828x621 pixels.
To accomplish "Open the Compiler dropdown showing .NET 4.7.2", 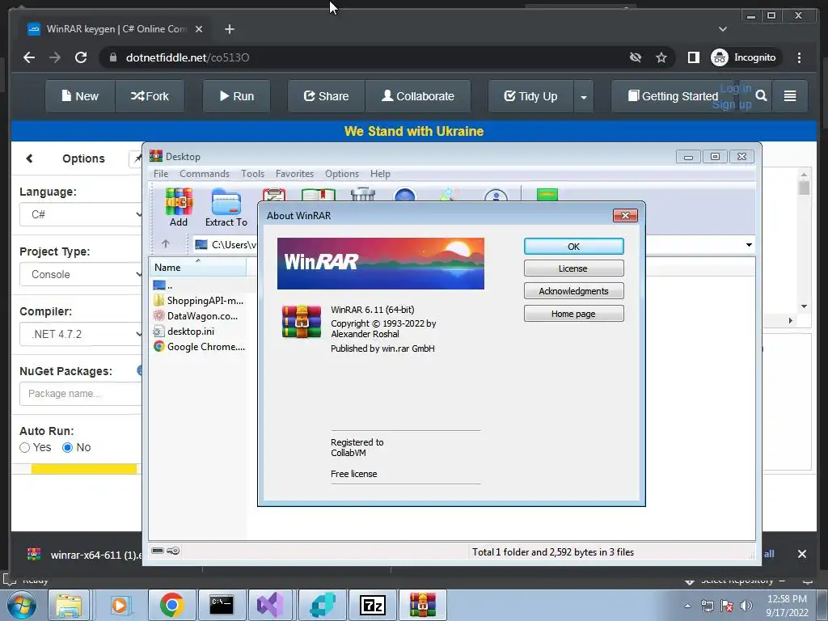I will pos(81,334).
